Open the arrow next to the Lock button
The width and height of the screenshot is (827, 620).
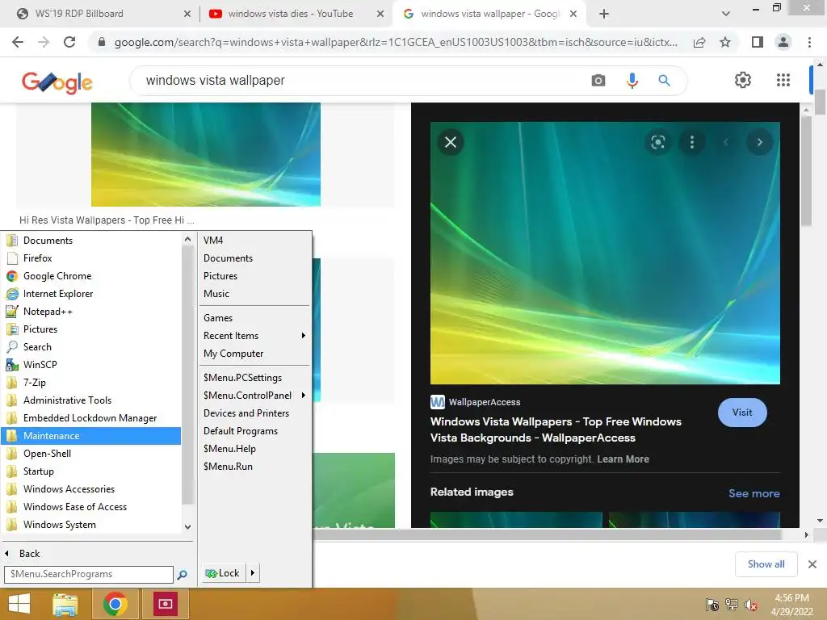pos(253,572)
